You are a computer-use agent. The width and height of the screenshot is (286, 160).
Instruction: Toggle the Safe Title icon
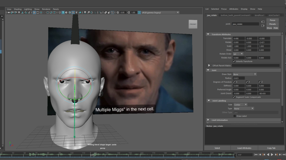pyautogui.click(x=54, y=13)
